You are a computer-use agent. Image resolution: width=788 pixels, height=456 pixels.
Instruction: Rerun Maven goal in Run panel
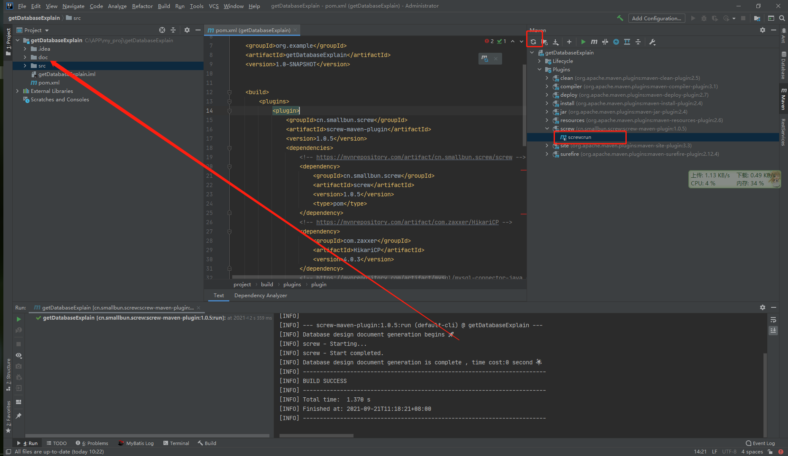19,319
